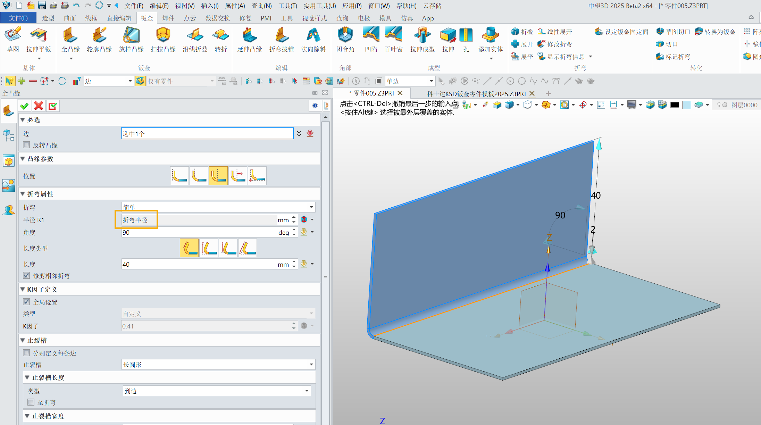761x425 pixels.
Task: Open the 直接编辑 ribbon tab
Action: coord(119,18)
